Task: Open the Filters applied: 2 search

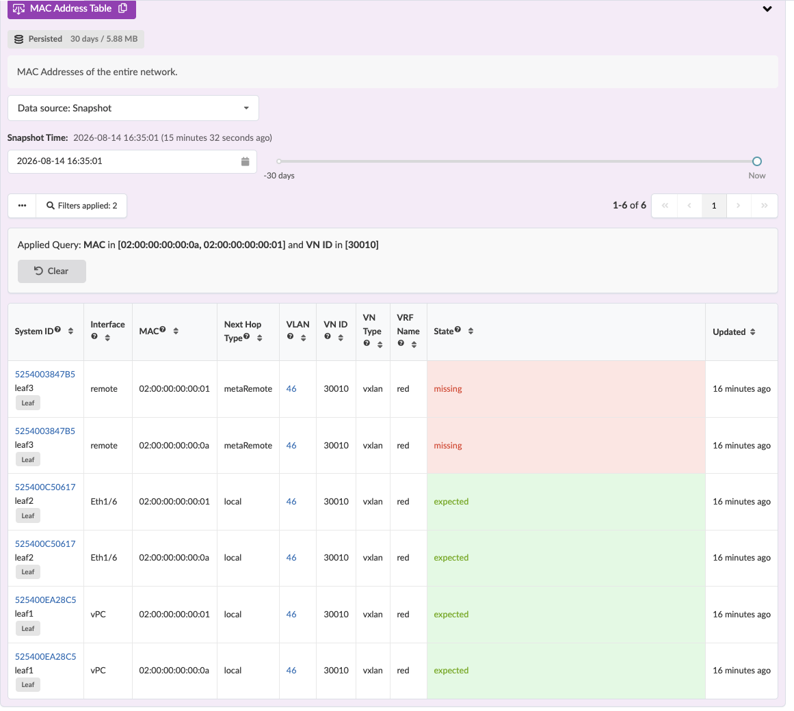Action: click(81, 206)
